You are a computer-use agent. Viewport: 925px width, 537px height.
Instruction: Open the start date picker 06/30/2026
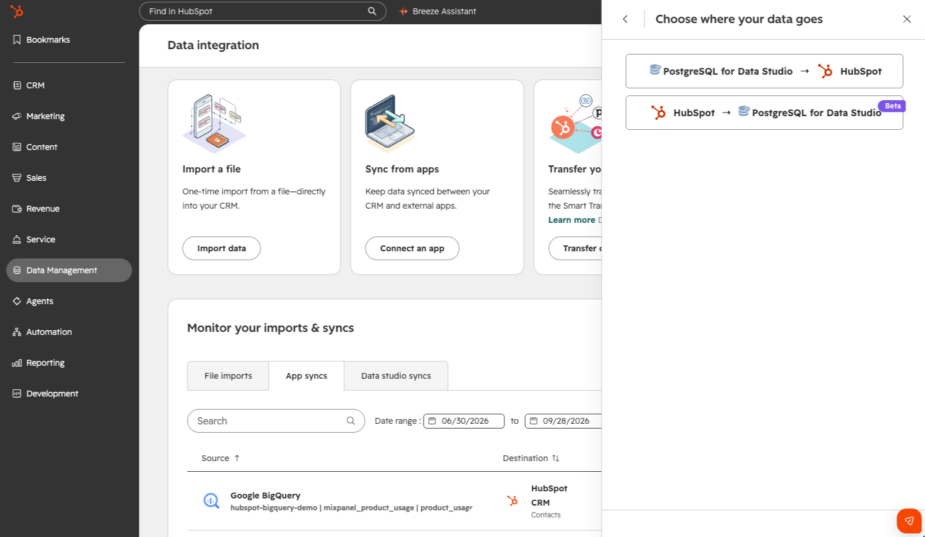[464, 421]
